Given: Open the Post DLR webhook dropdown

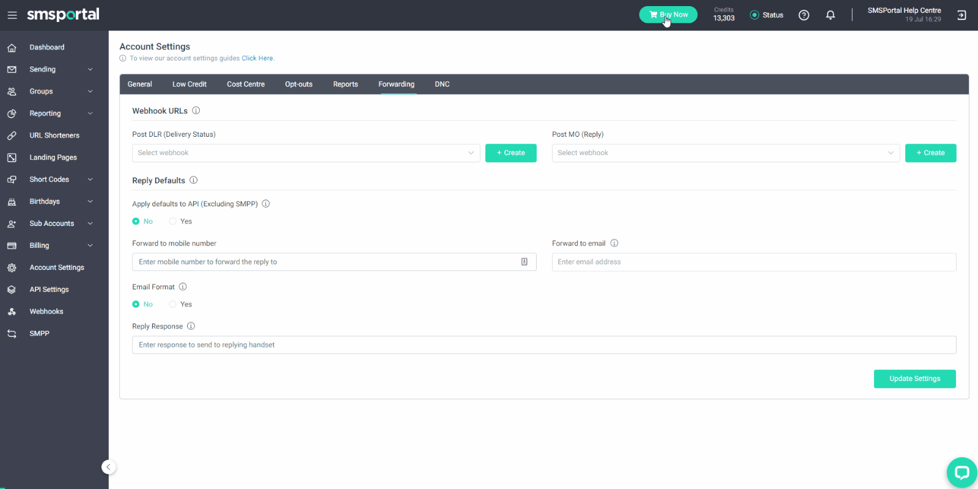Looking at the screenshot, I should (306, 153).
